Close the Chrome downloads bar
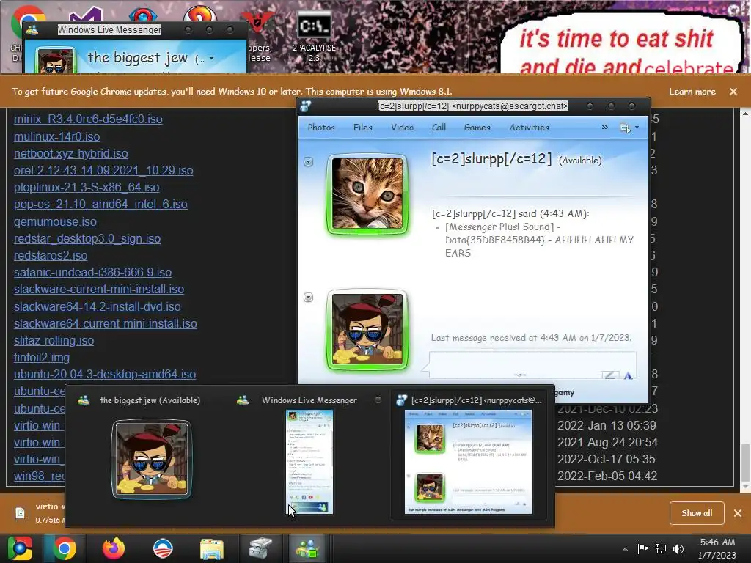The image size is (751, 563). pos(738,513)
